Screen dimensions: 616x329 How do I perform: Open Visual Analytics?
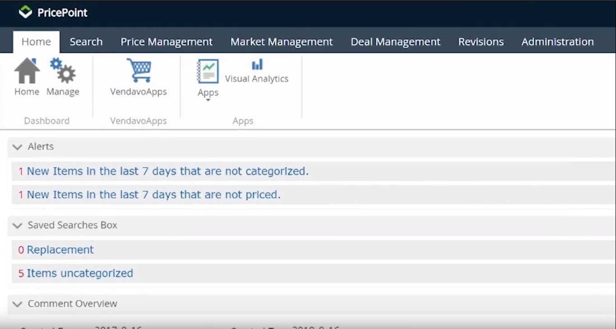[x=257, y=71]
